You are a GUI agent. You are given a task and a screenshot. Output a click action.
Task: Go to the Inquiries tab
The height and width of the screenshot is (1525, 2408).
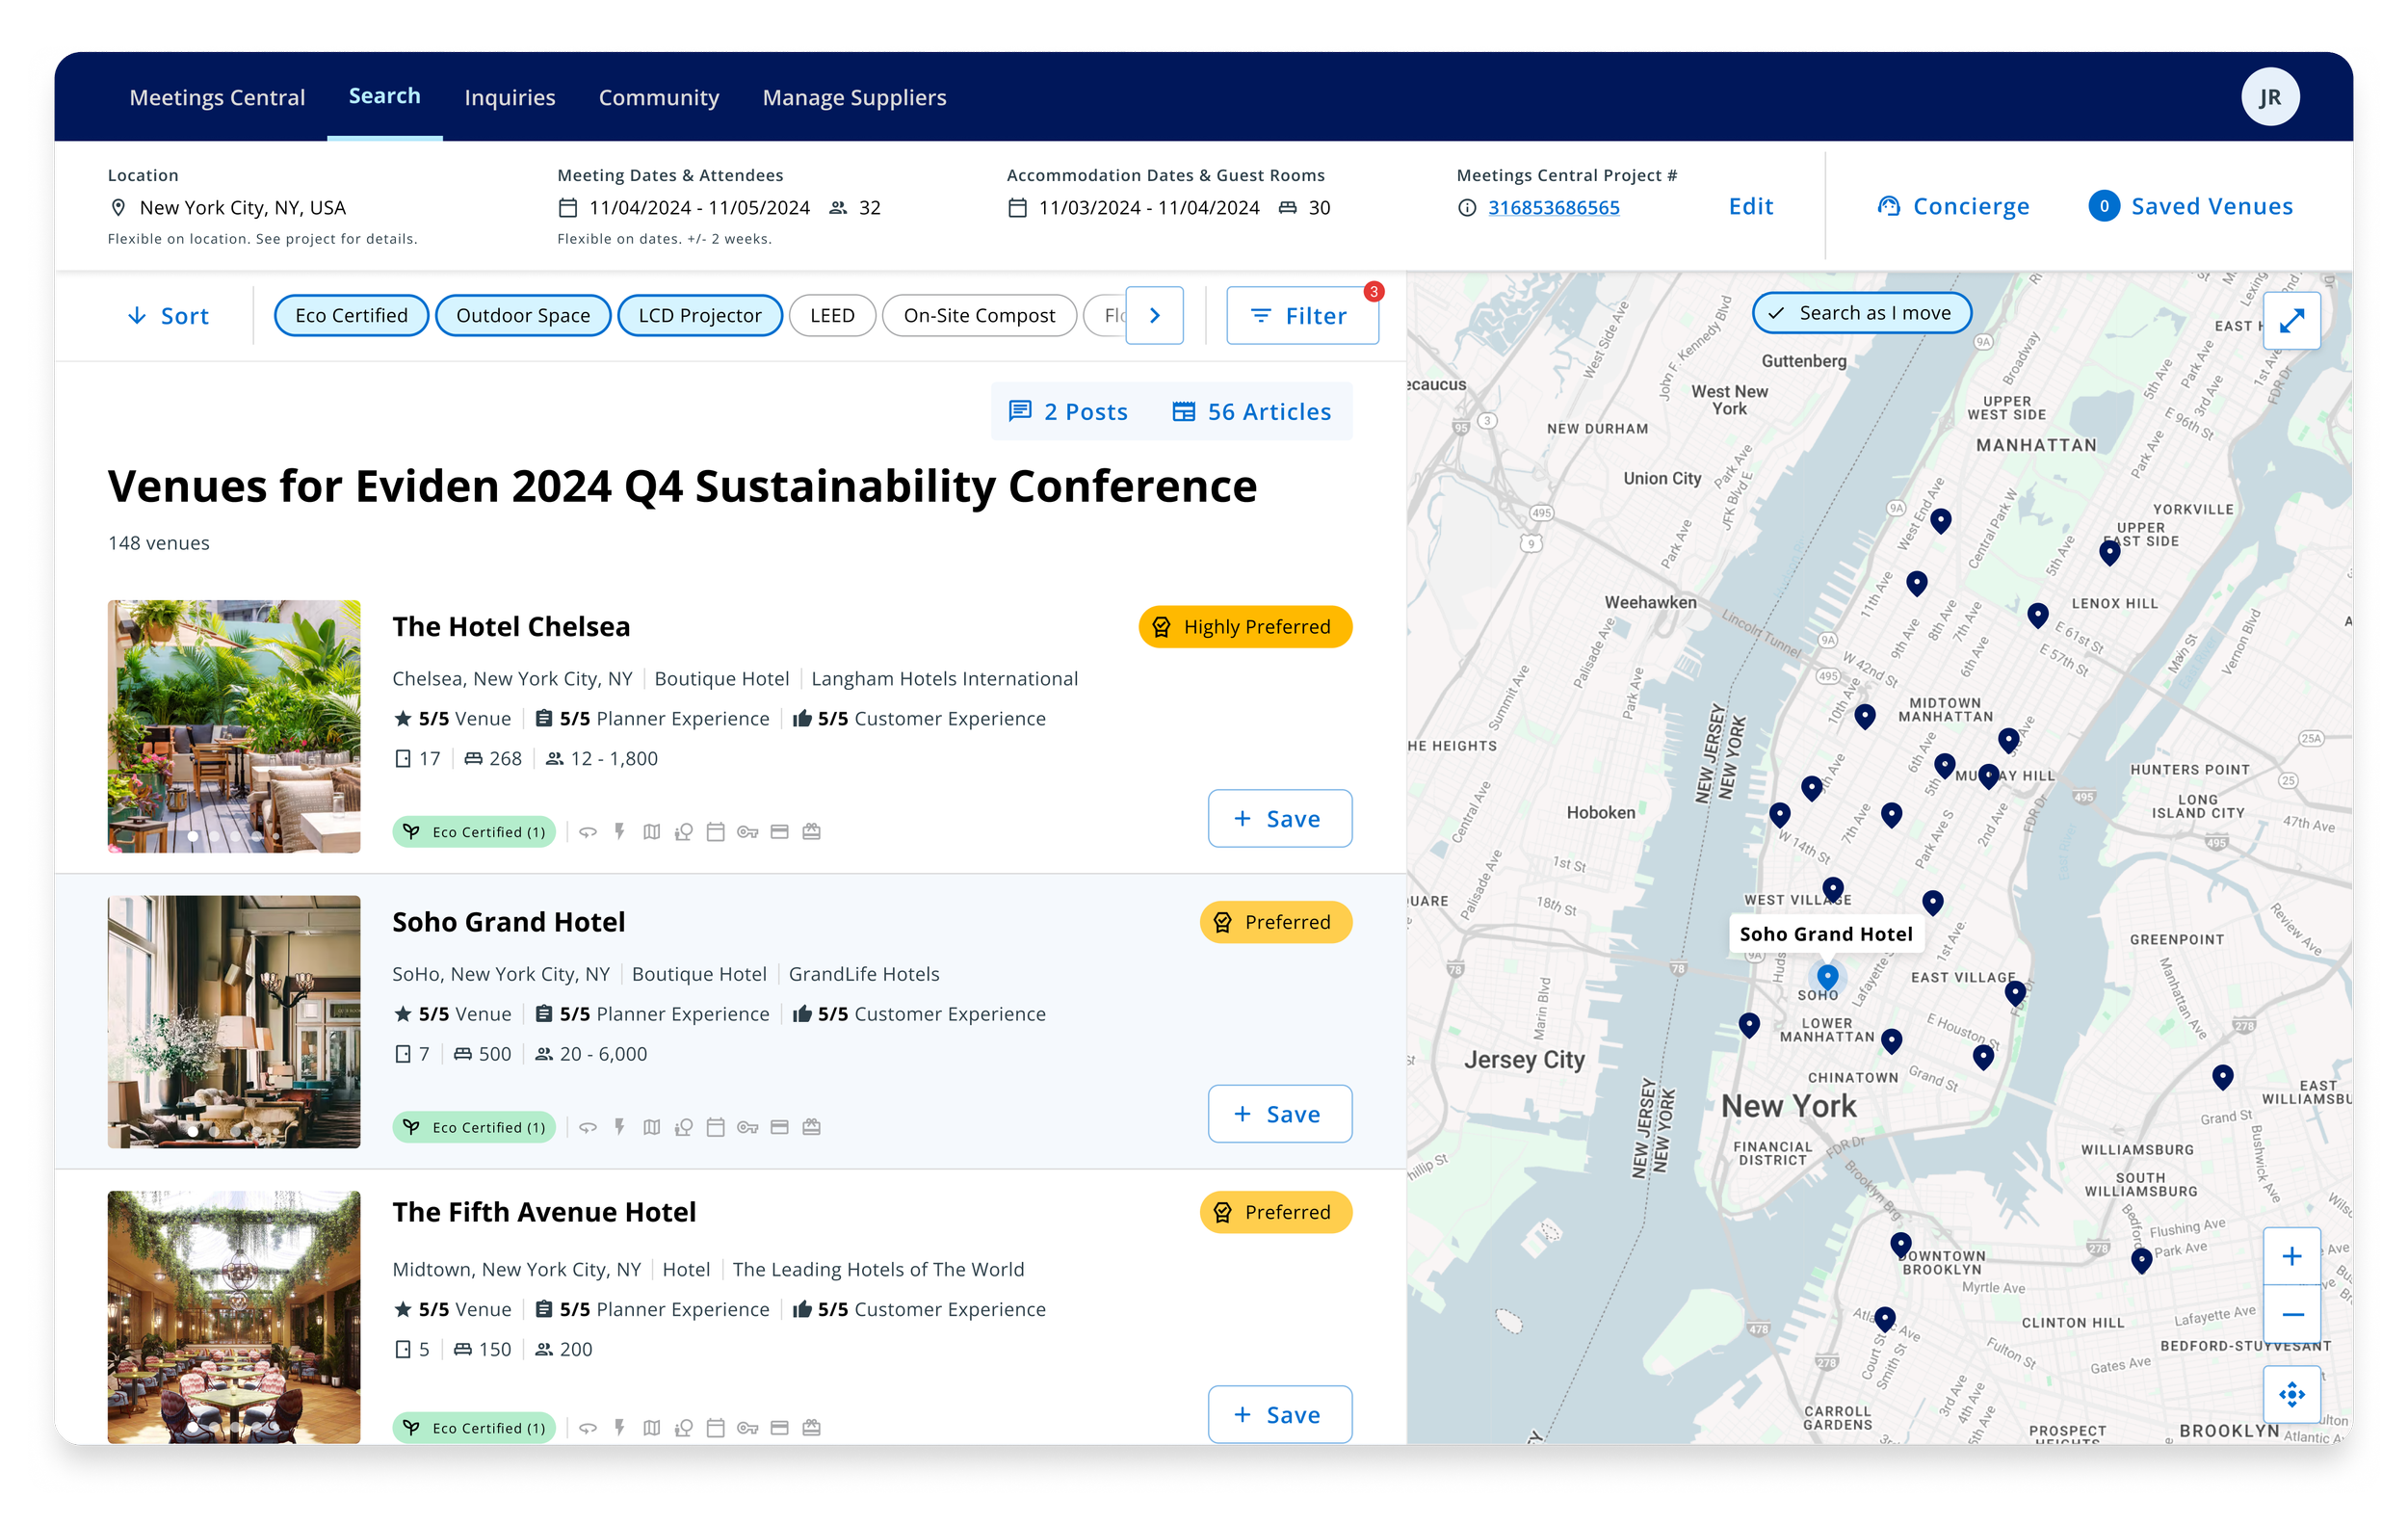tap(509, 97)
